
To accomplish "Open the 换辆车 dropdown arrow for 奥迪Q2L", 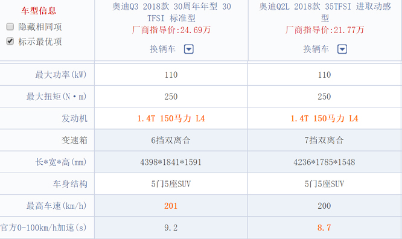I will tap(342, 49).
